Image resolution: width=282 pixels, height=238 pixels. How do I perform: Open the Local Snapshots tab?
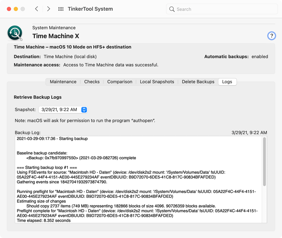(x=157, y=82)
